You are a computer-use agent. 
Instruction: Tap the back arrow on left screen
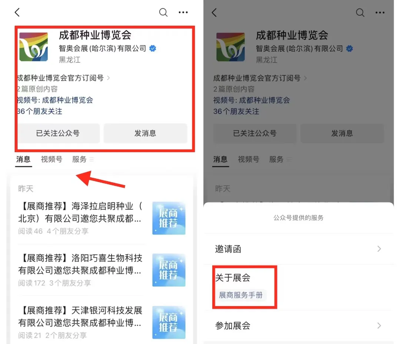click(x=17, y=12)
